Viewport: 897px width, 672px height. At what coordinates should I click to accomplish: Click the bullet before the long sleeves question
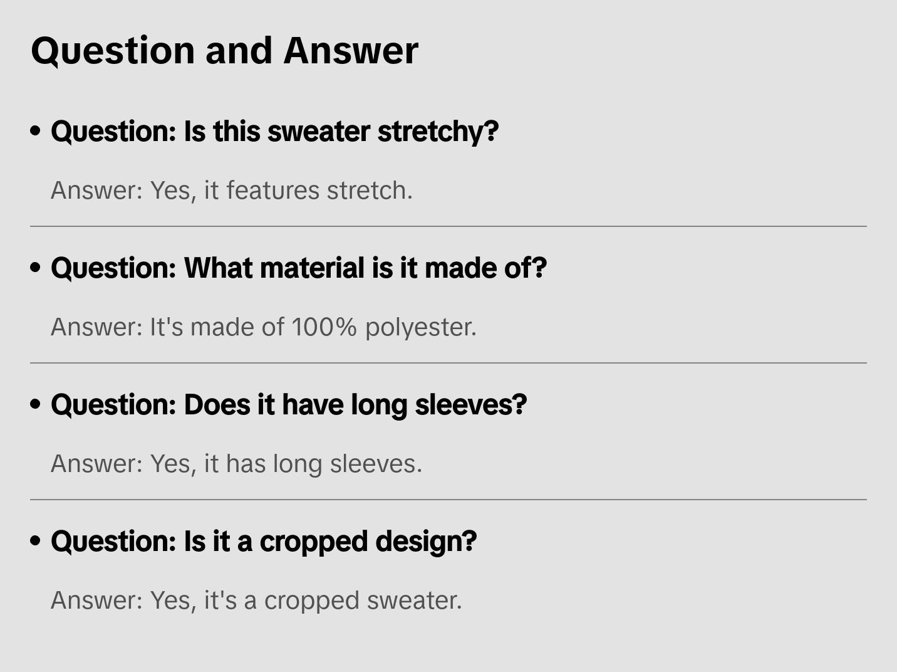(36, 404)
